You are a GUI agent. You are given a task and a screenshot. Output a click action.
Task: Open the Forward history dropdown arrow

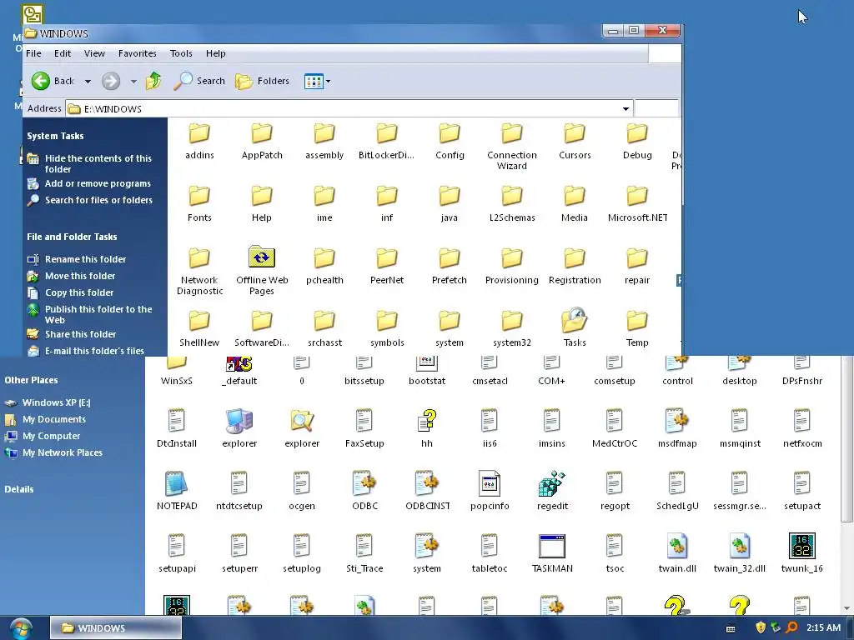133,82
